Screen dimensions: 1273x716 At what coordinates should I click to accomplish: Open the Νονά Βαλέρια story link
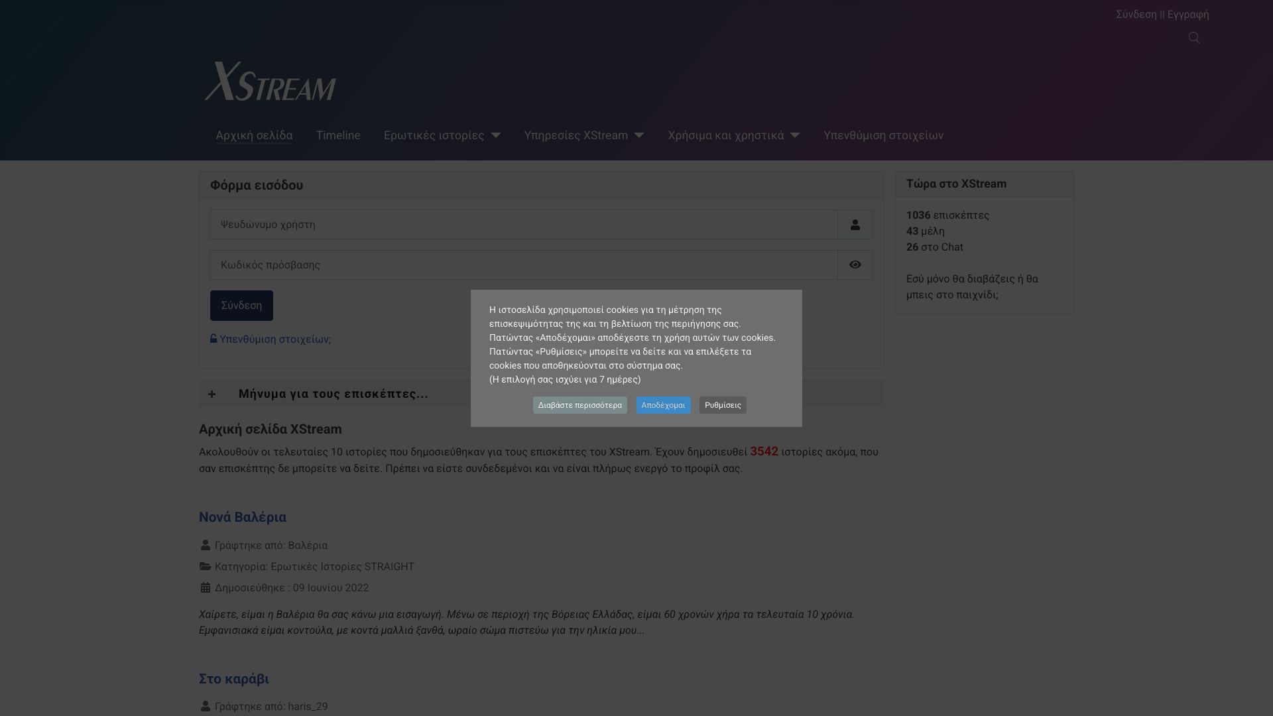pos(243,517)
